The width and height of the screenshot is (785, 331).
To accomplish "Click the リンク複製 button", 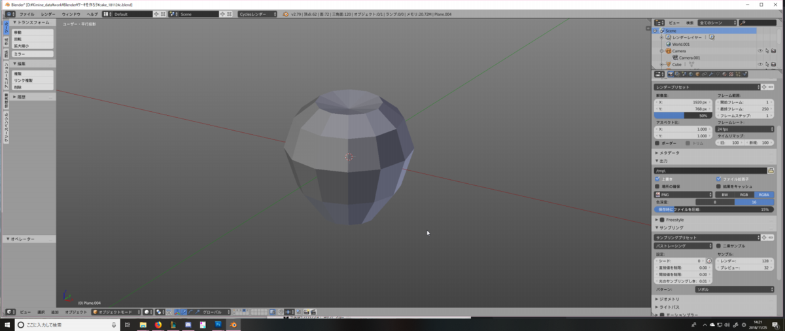I will [x=33, y=80].
